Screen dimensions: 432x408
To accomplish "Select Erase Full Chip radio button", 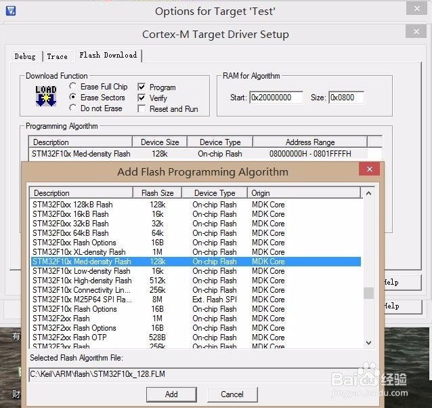I will pyautogui.click(x=72, y=86).
